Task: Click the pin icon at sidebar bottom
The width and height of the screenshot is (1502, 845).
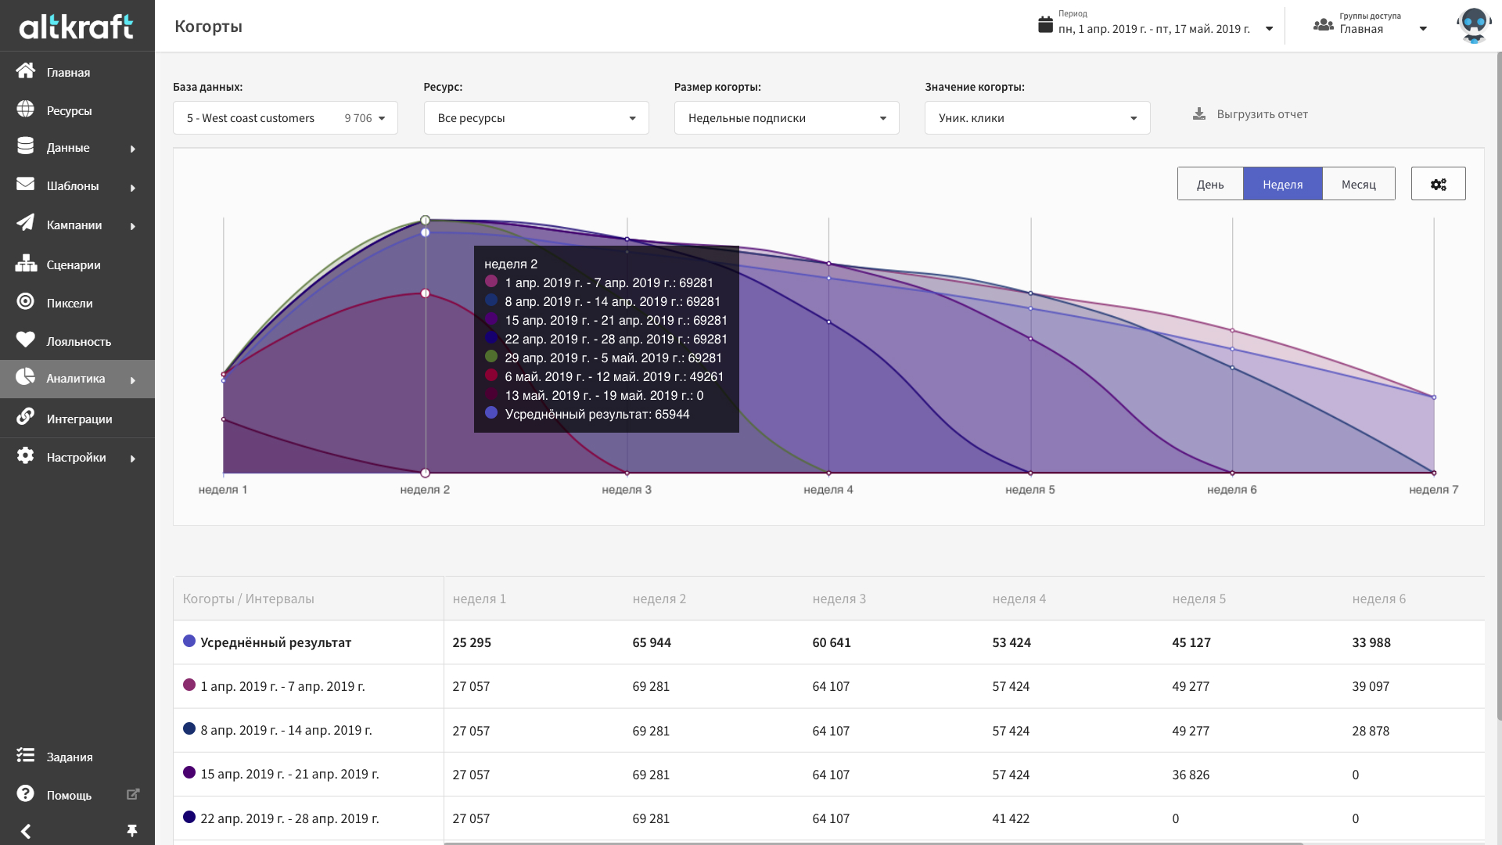Action: pyautogui.click(x=131, y=831)
